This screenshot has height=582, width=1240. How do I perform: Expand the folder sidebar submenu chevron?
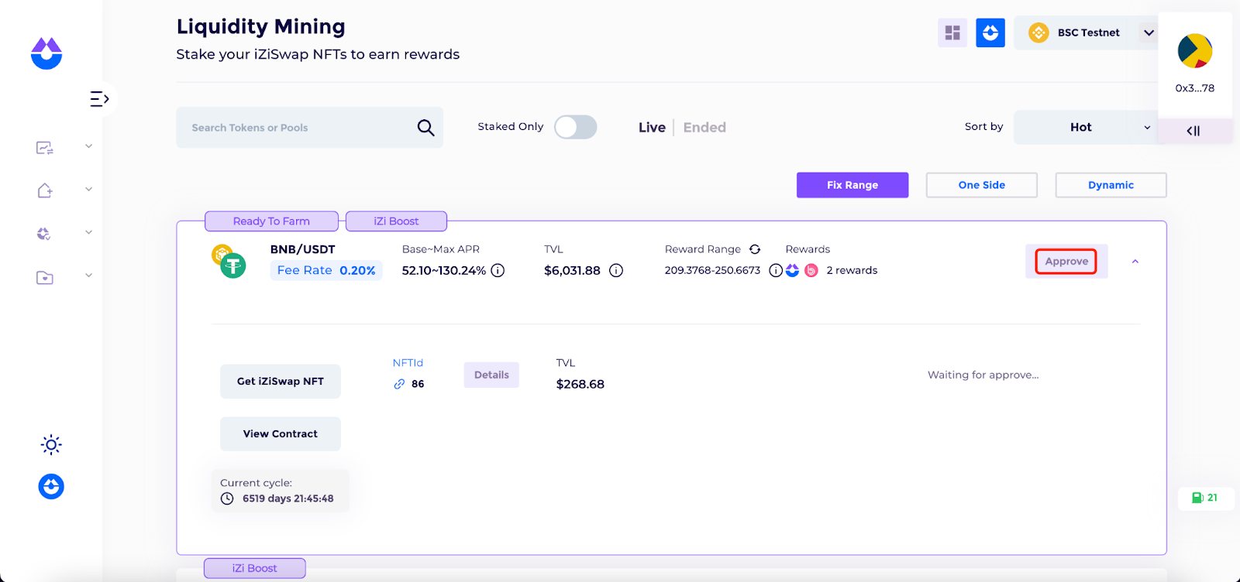pyautogui.click(x=88, y=276)
